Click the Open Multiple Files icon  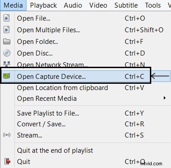coord(6,30)
